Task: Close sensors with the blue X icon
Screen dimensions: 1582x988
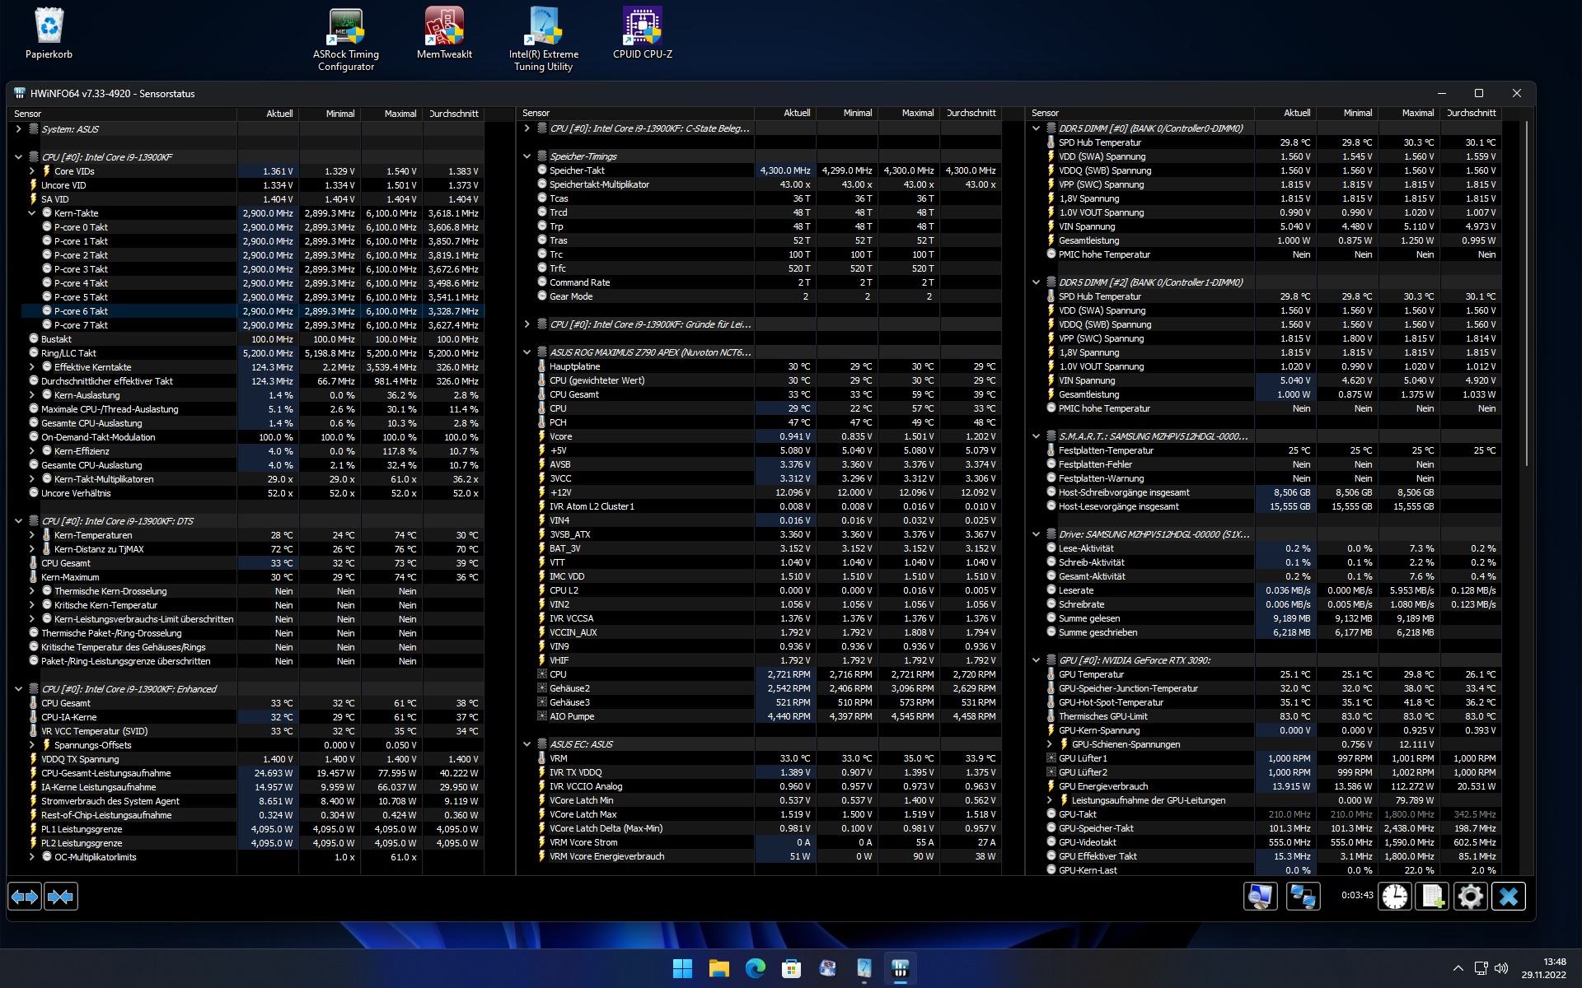Action: click(1509, 896)
